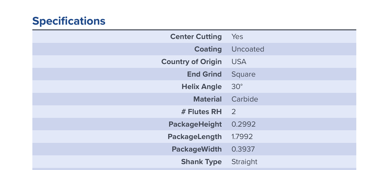This screenshot has width=369, height=170.
Task: Click the Carbide value
Action: point(245,99)
